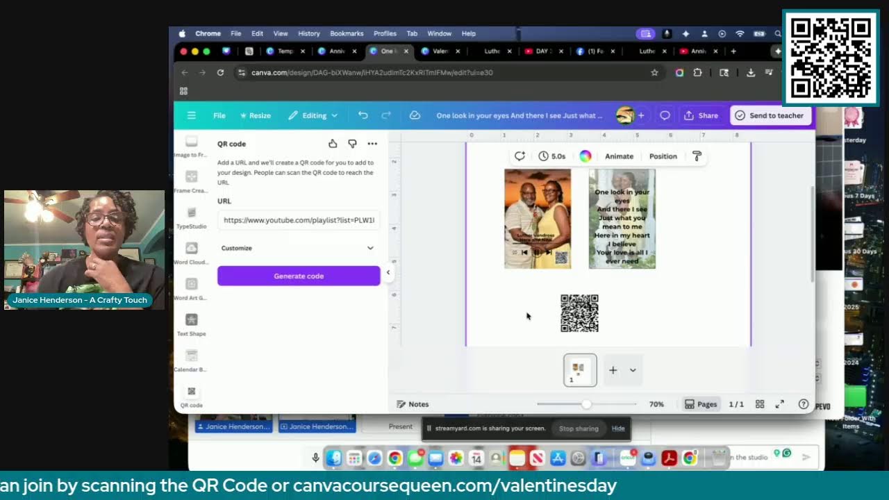889x500 pixels.
Task: Open the Notes panel
Action: 413,404
